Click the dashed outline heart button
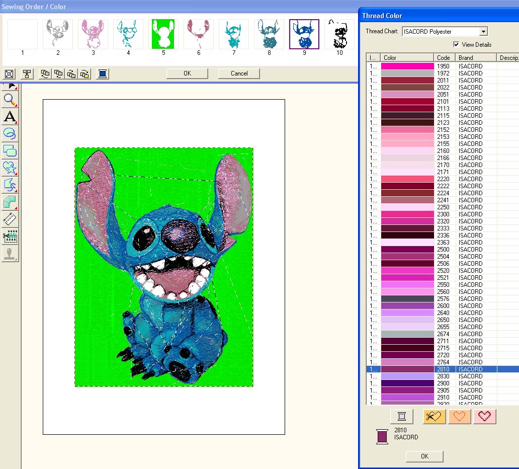 pos(459,416)
